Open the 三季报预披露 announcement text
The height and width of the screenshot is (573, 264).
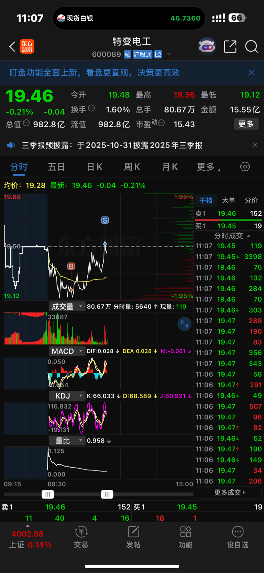(112, 145)
